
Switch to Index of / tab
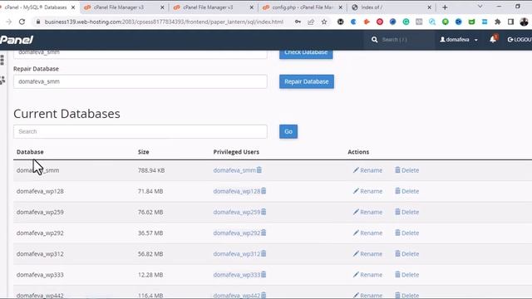coord(392,7)
